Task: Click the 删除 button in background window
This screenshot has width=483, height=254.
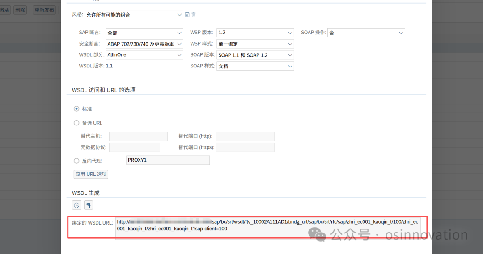Action: (20, 10)
